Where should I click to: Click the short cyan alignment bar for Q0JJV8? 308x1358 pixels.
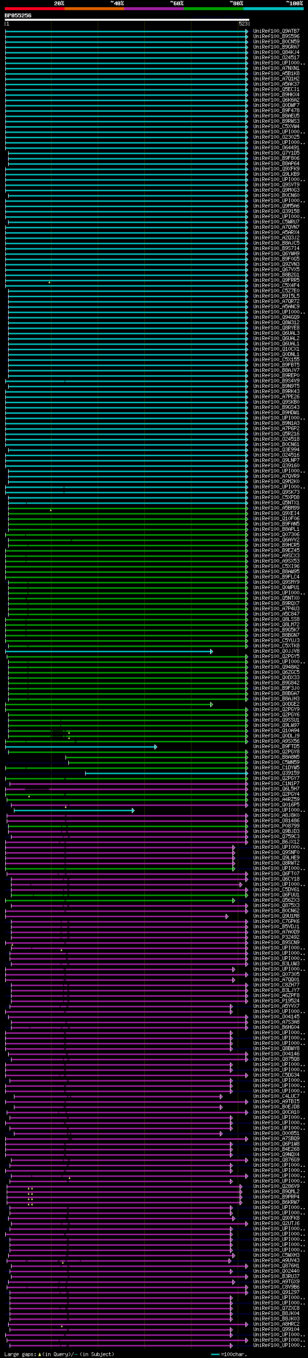click(x=109, y=652)
